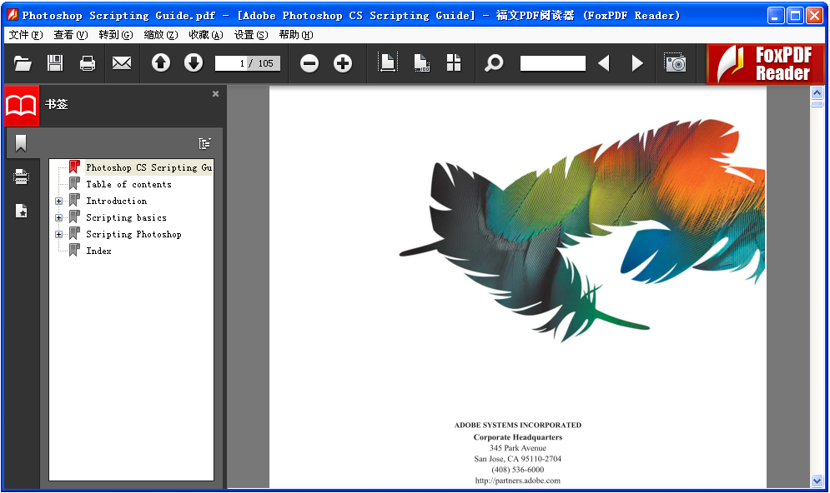Jump to Table of contents bookmark
830x493 pixels.
[x=128, y=184]
